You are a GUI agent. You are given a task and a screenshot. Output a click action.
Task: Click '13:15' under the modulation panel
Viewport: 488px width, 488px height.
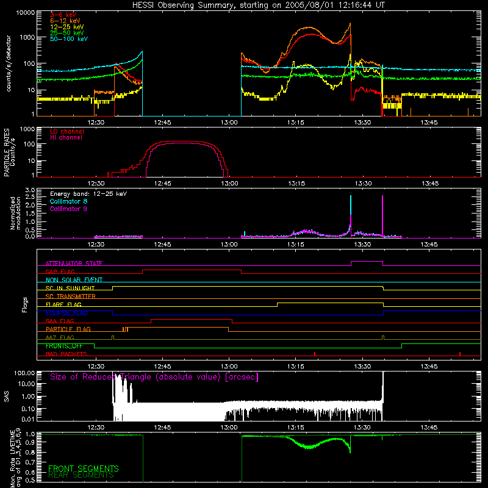(x=296, y=245)
